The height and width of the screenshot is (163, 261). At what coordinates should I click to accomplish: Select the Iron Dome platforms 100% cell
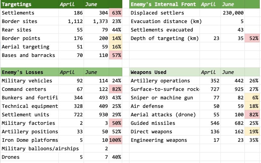coord(116,140)
